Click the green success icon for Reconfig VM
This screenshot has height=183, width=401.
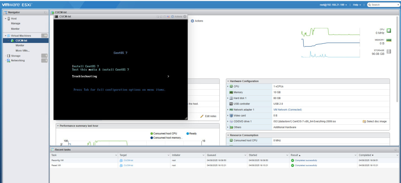point(293,160)
